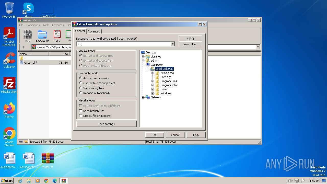Click the Name column header
This screenshot has width=327, height=184.
coord(34,54)
